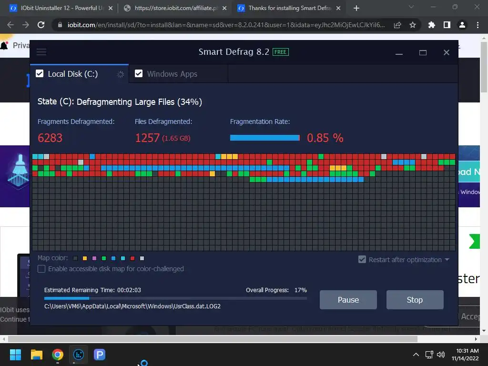Click the current file path UsrClass.dat.LOG2

point(132,306)
